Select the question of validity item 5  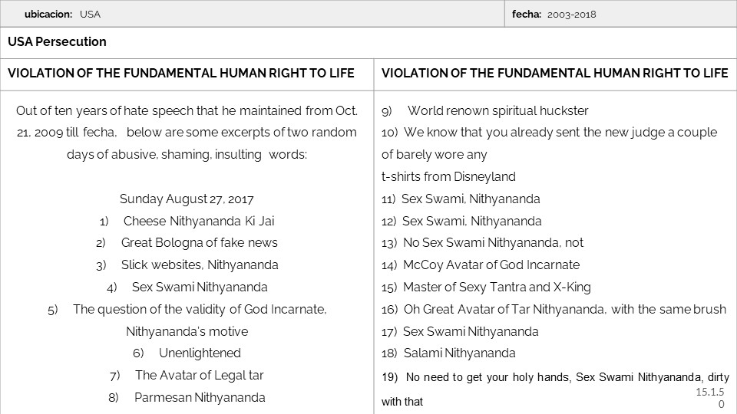199,310
